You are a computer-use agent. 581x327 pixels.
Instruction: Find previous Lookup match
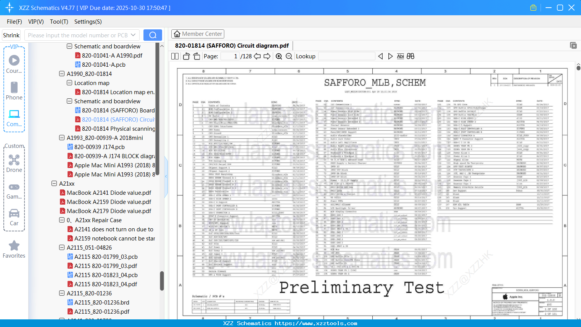(380, 56)
